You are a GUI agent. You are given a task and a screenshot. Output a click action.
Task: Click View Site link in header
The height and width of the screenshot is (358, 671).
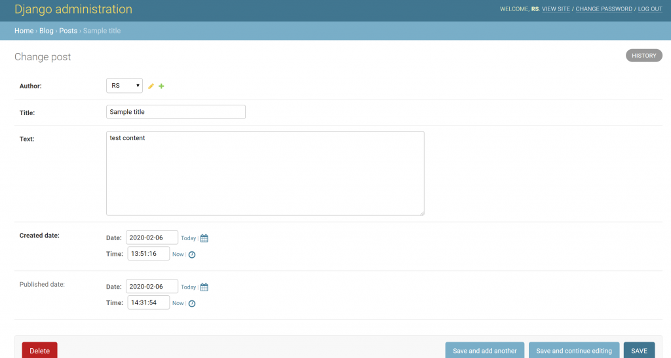click(556, 9)
